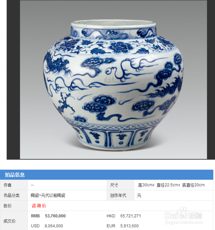Click the blue and white porcelain jar image
The width and height of the screenshot is (215, 230).
point(114,80)
